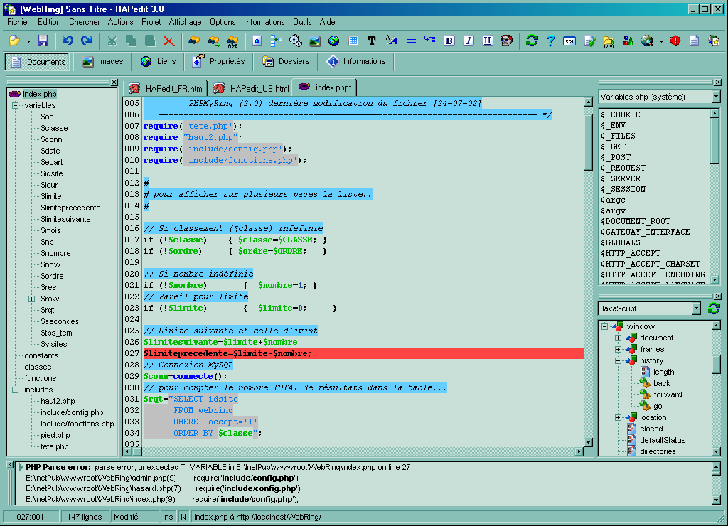
Task: Expand the $row variable node
Action: 31,299
